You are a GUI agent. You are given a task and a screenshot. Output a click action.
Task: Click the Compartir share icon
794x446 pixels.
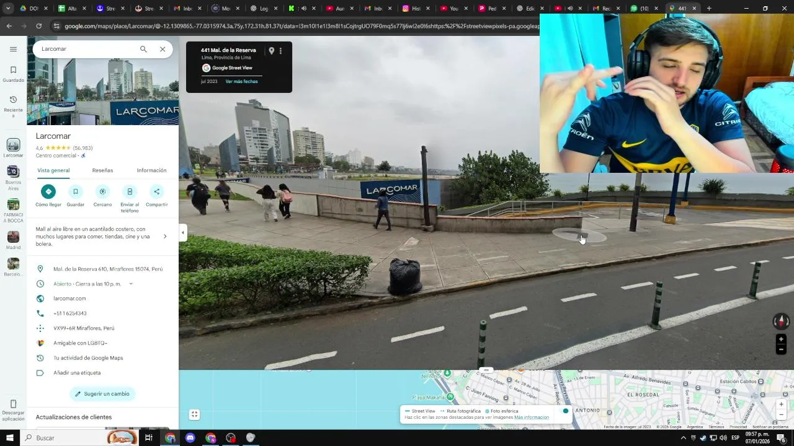[x=157, y=191]
